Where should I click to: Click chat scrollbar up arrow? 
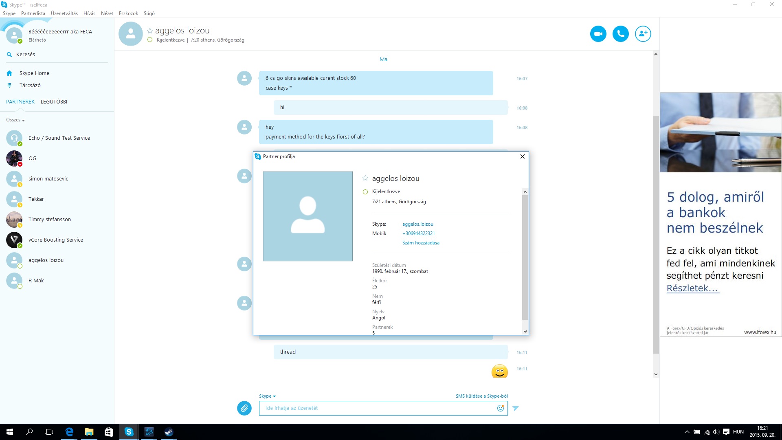[x=656, y=54]
